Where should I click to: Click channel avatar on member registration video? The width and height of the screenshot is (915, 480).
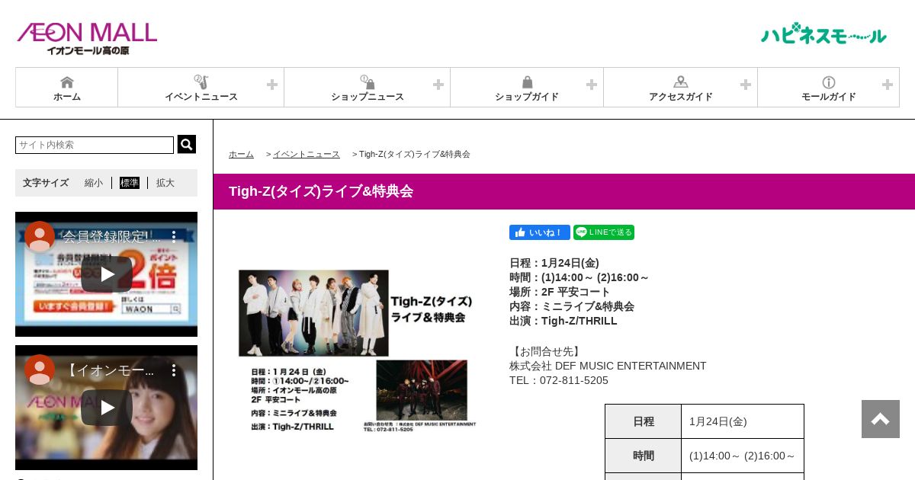click(40, 236)
